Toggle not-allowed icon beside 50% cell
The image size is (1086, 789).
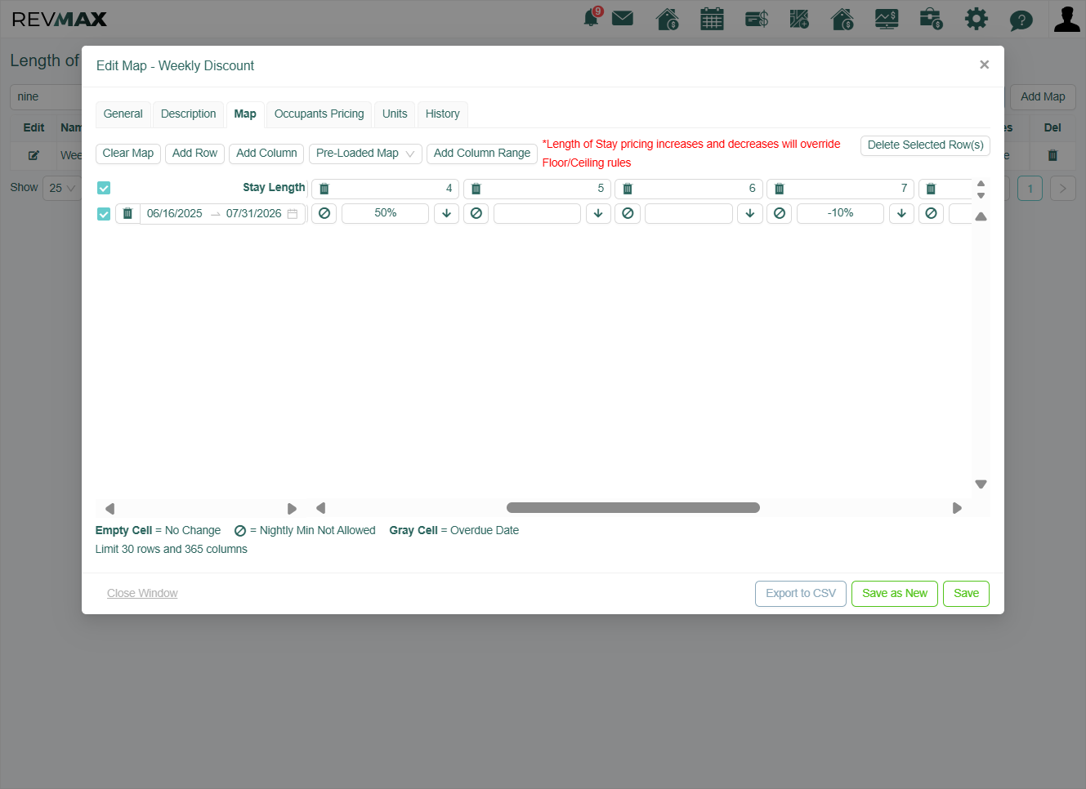pyautogui.click(x=324, y=213)
